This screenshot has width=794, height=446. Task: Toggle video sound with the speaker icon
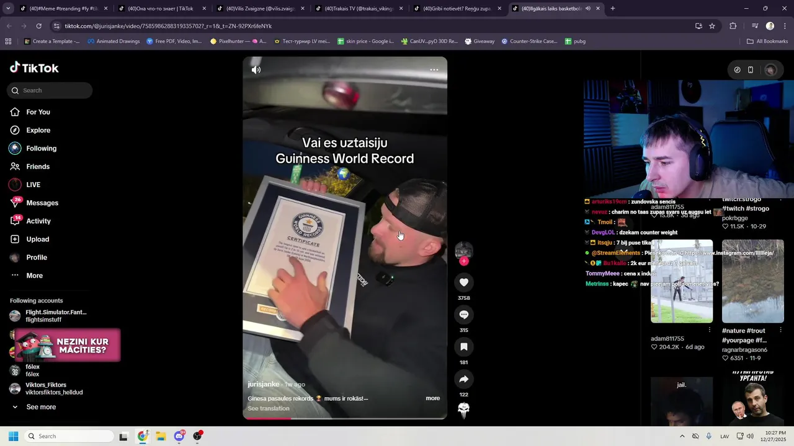coord(256,70)
